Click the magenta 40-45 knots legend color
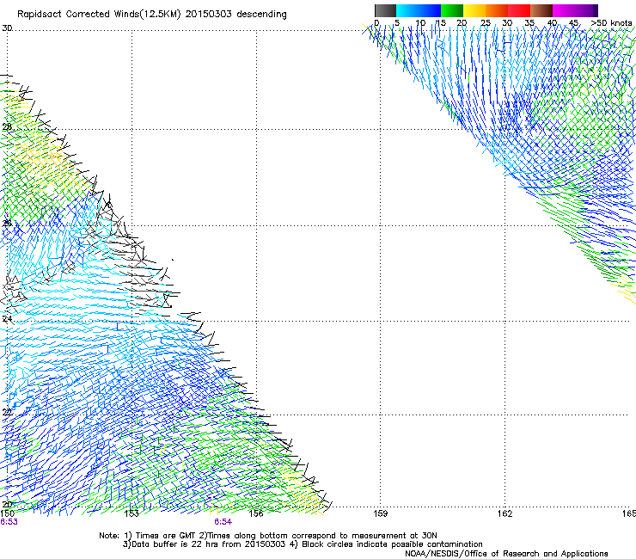Screen dimensions: 636x559 (x=564, y=10)
